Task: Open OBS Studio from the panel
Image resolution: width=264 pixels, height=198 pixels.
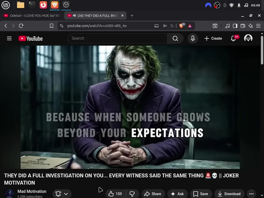Action: (x=66, y=5)
